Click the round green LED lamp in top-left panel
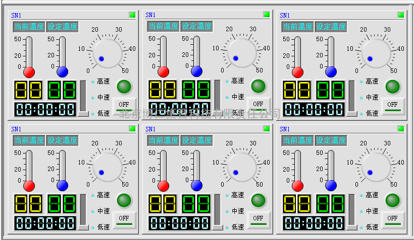 124,87
